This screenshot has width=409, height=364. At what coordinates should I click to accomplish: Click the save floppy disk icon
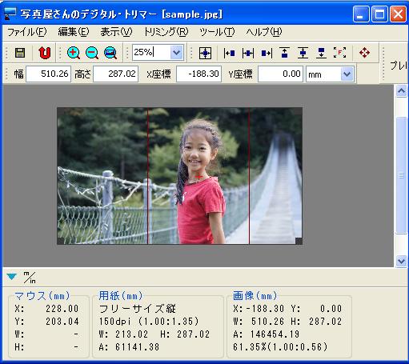point(20,53)
